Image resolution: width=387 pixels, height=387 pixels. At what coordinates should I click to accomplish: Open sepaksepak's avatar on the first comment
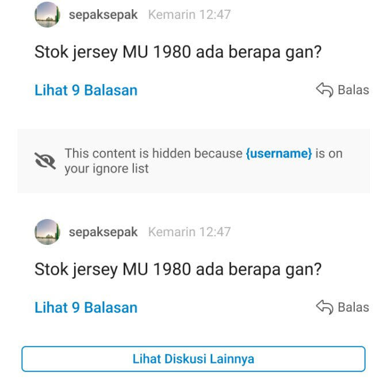pos(47,14)
